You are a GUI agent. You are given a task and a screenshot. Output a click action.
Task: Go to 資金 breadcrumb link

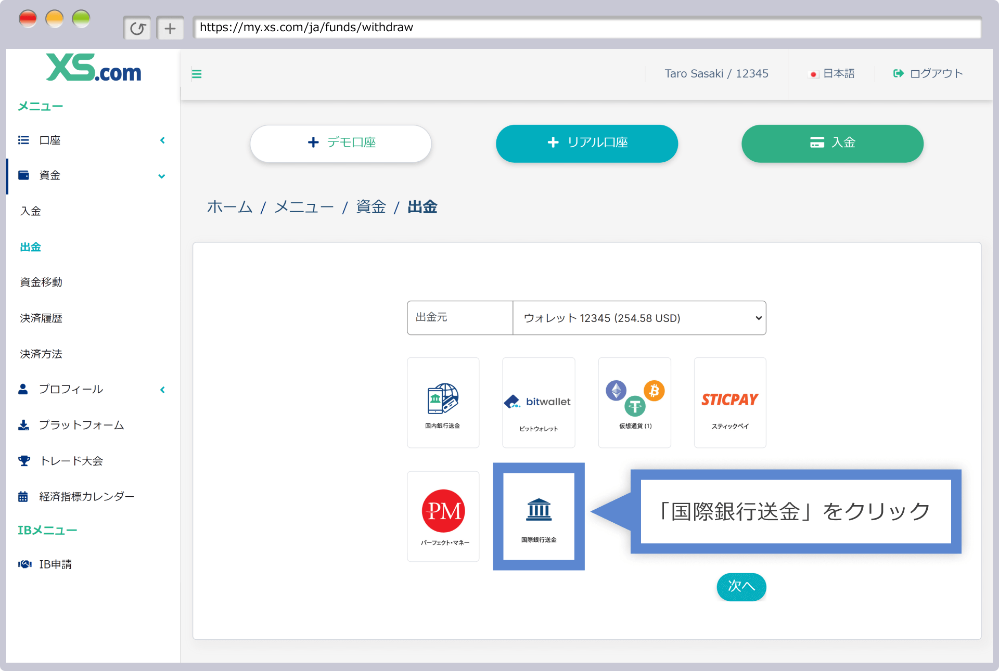371,207
